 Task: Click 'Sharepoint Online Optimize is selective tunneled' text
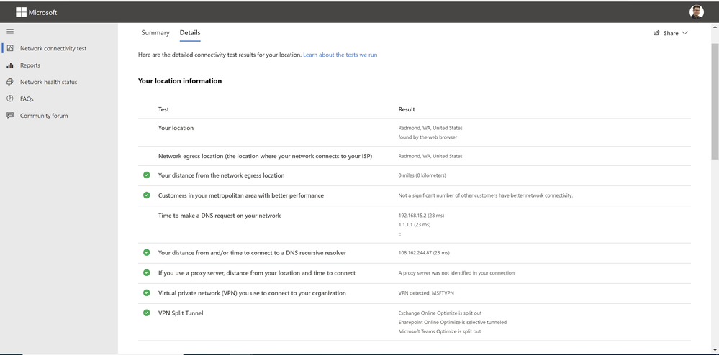[x=453, y=322]
